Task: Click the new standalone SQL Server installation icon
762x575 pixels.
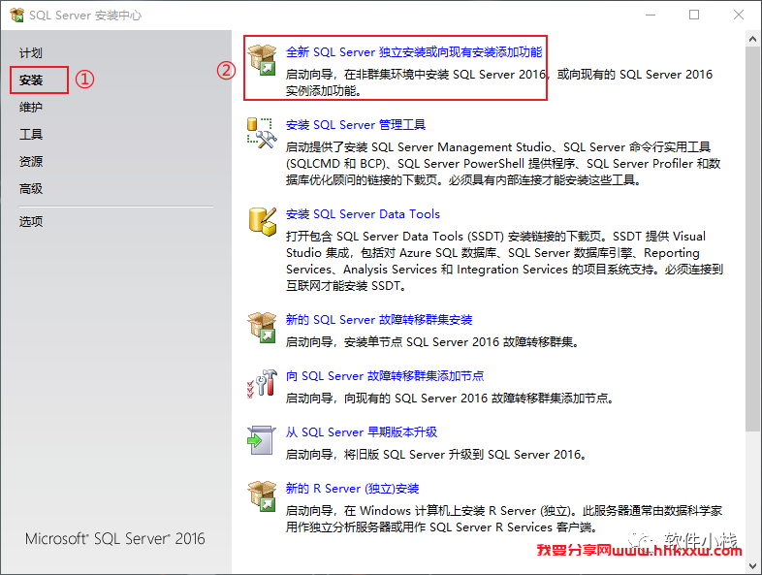Action: click(x=262, y=60)
